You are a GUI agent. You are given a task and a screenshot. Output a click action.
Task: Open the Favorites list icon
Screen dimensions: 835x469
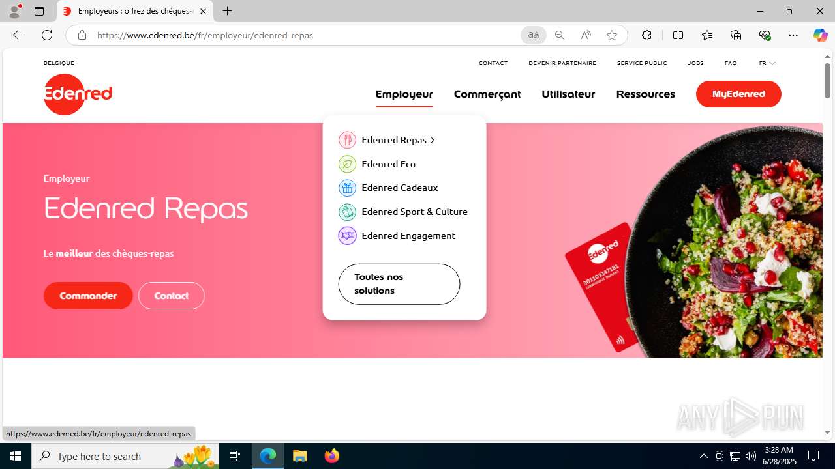coord(707,35)
